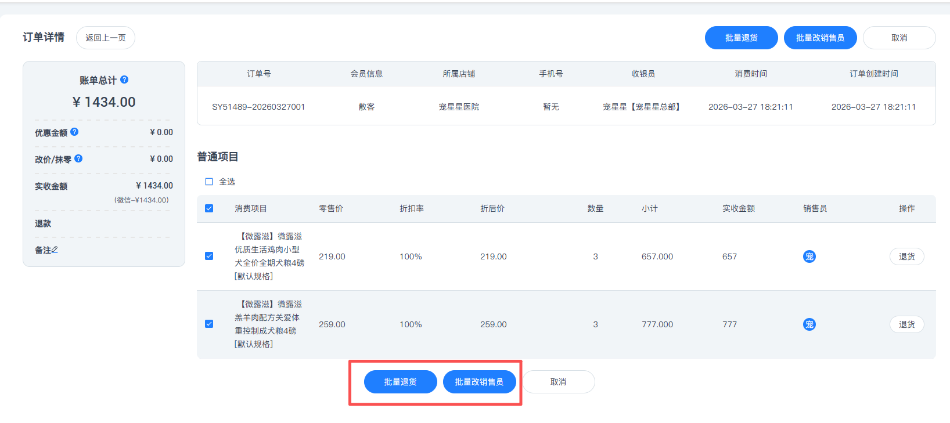Edit the 备注 note via pencil icon
This screenshot has height=423, width=950.
tap(55, 250)
